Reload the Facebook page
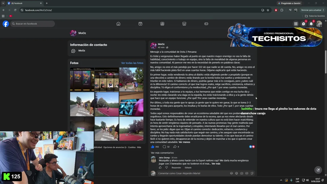327x184 pixels. click(15, 10)
